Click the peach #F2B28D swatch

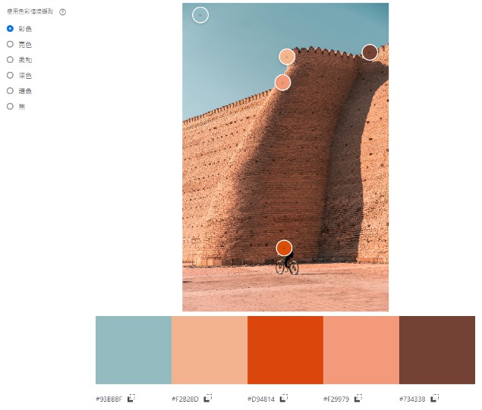point(209,350)
